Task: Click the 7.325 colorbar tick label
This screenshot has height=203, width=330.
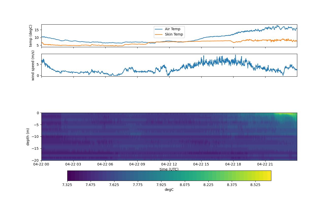Action: [67, 185]
